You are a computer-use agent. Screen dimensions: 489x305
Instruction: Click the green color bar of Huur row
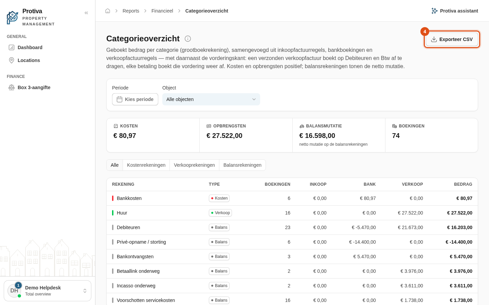[113, 213]
